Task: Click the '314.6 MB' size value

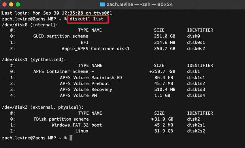Action: coord(165,42)
